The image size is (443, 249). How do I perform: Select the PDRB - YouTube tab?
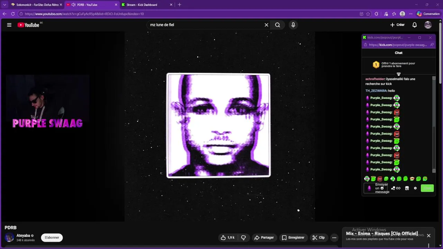point(92,5)
